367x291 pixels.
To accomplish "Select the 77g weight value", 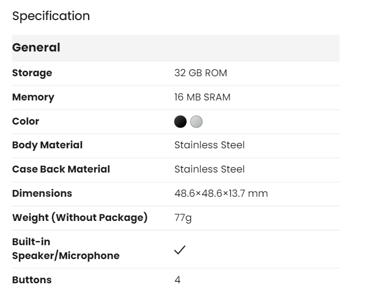I will 183,218.
